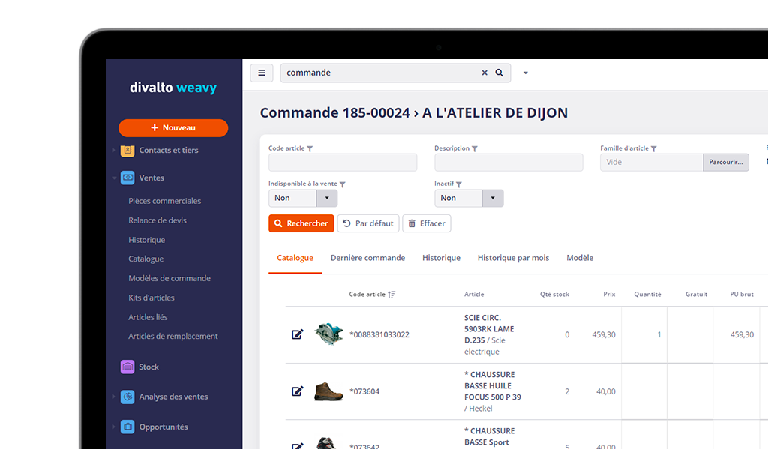Switch to the Catalogue tab

pos(295,258)
